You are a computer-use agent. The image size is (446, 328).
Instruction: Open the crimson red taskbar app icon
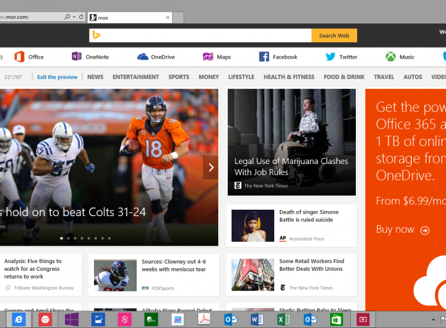pos(363,320)
